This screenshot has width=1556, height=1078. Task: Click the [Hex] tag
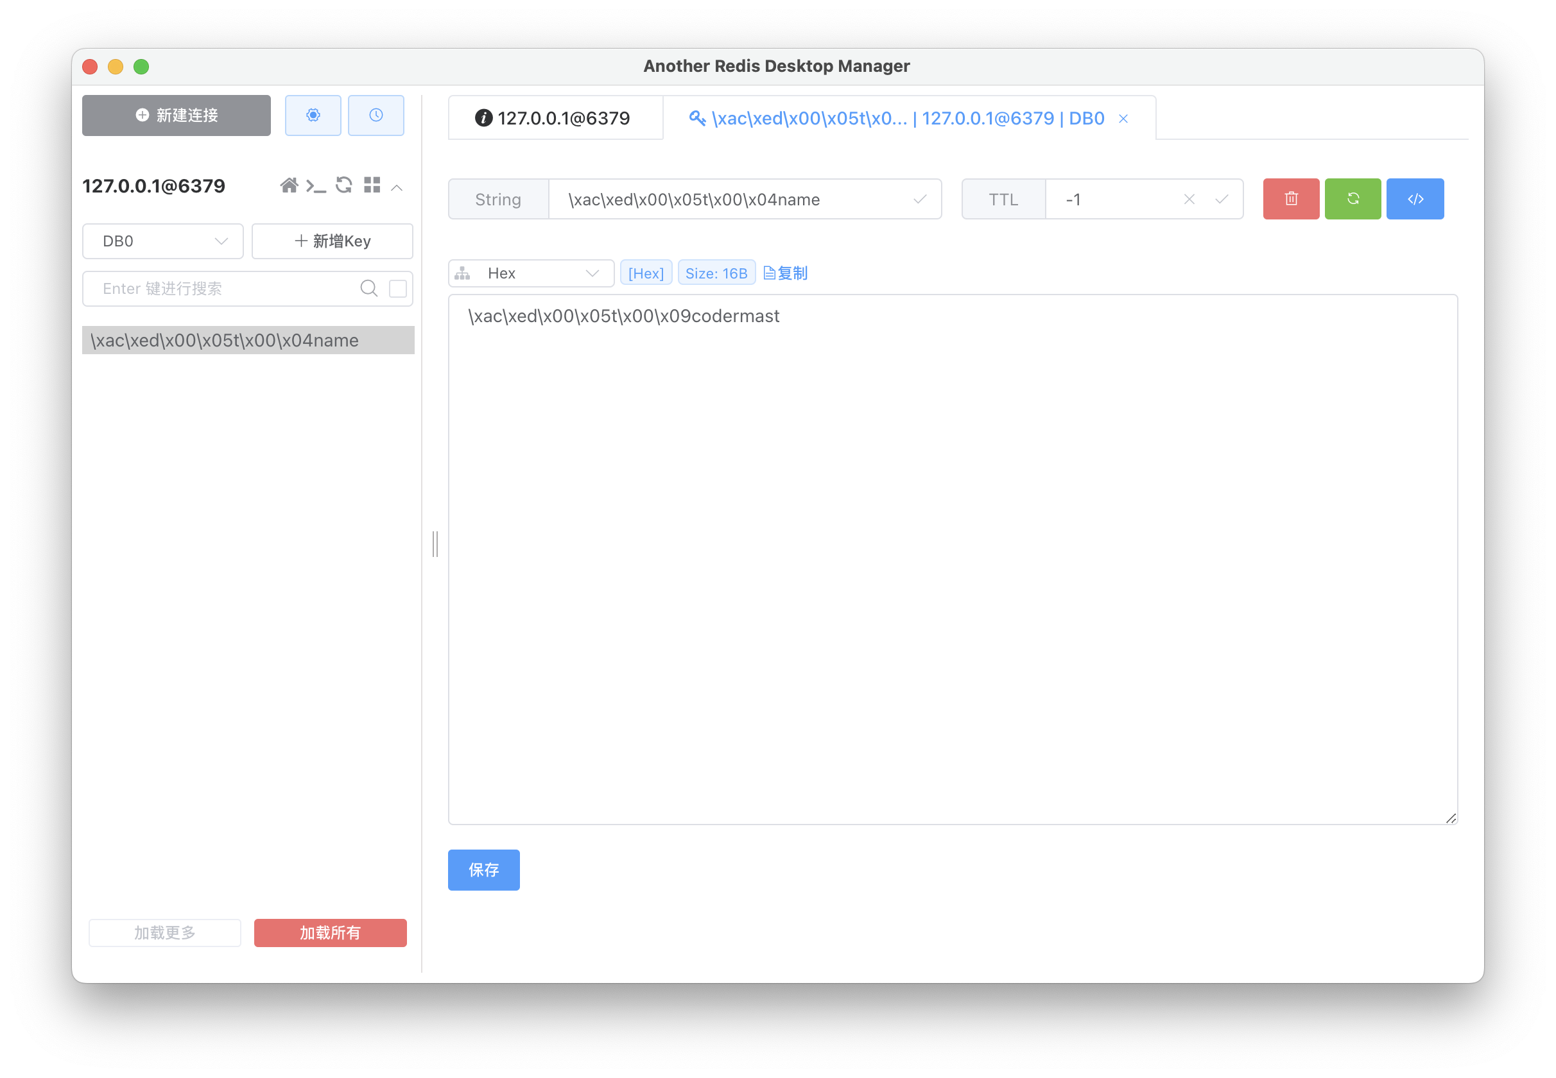click(x=646, y=273)
